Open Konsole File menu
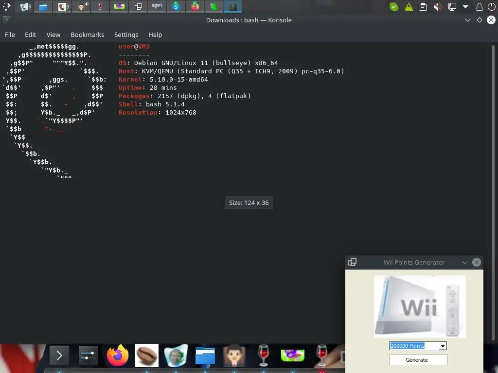 10,34
